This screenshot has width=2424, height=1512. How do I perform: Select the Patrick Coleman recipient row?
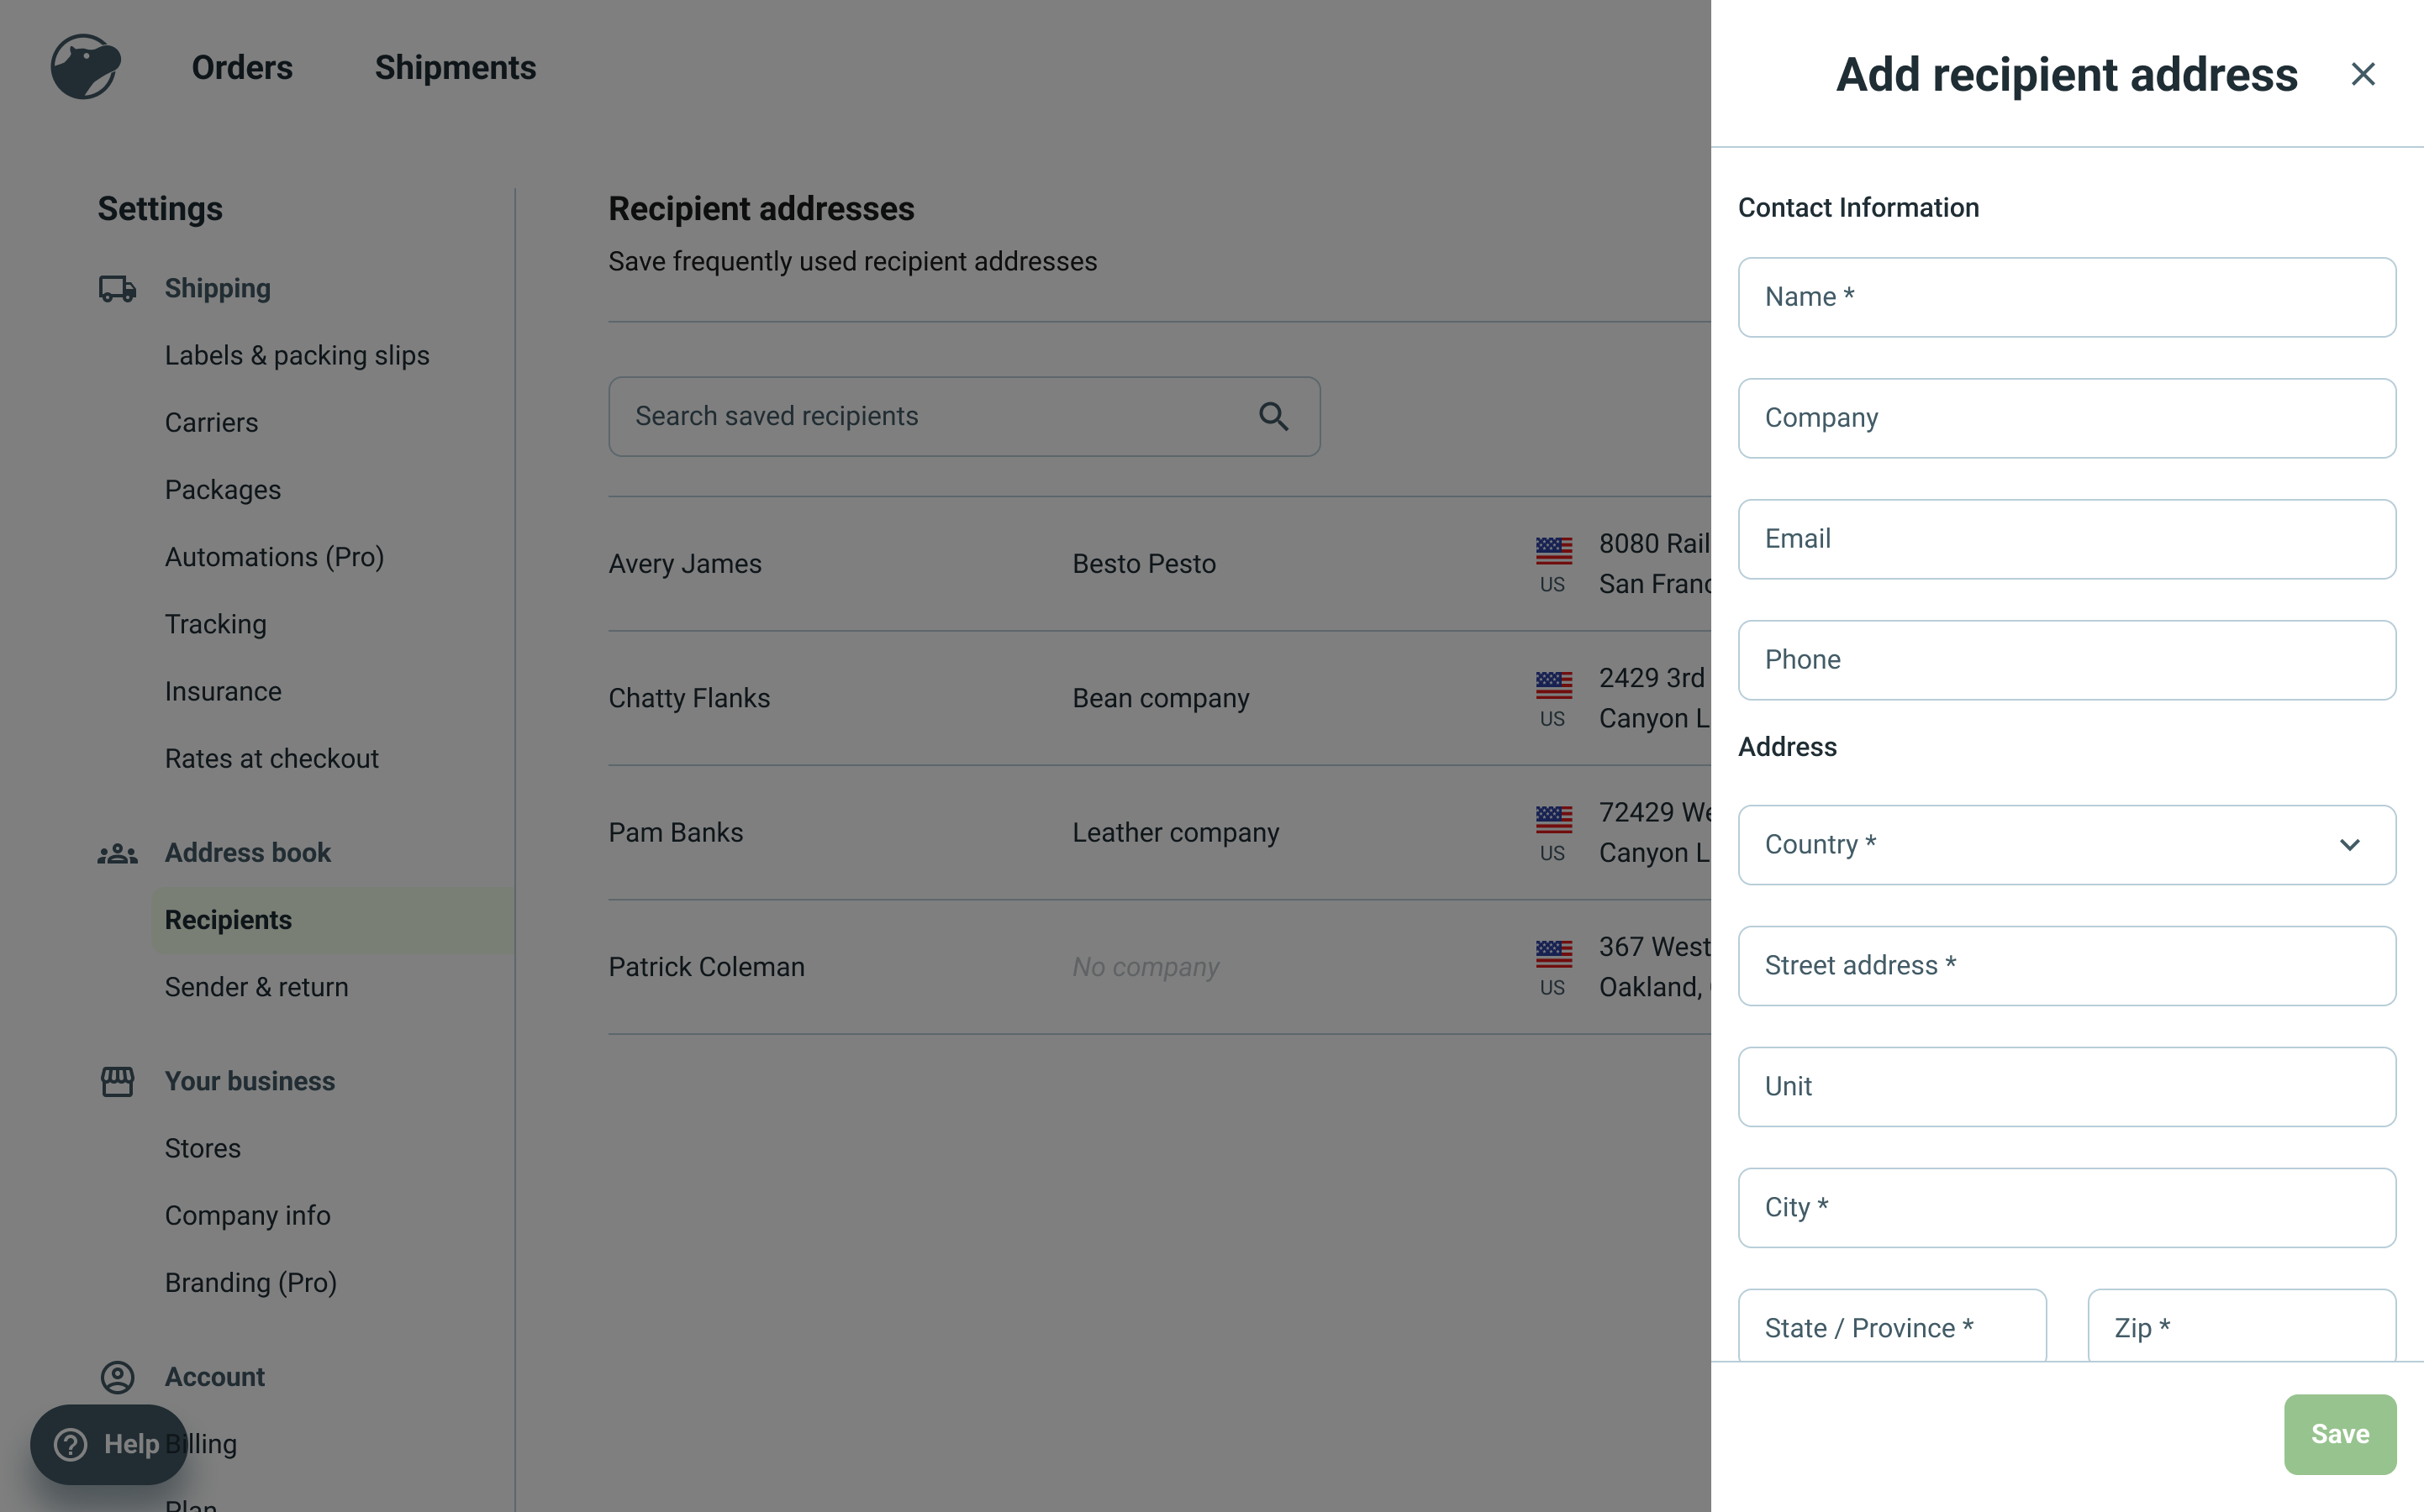pyautogui.click(x=1160, y=967)
